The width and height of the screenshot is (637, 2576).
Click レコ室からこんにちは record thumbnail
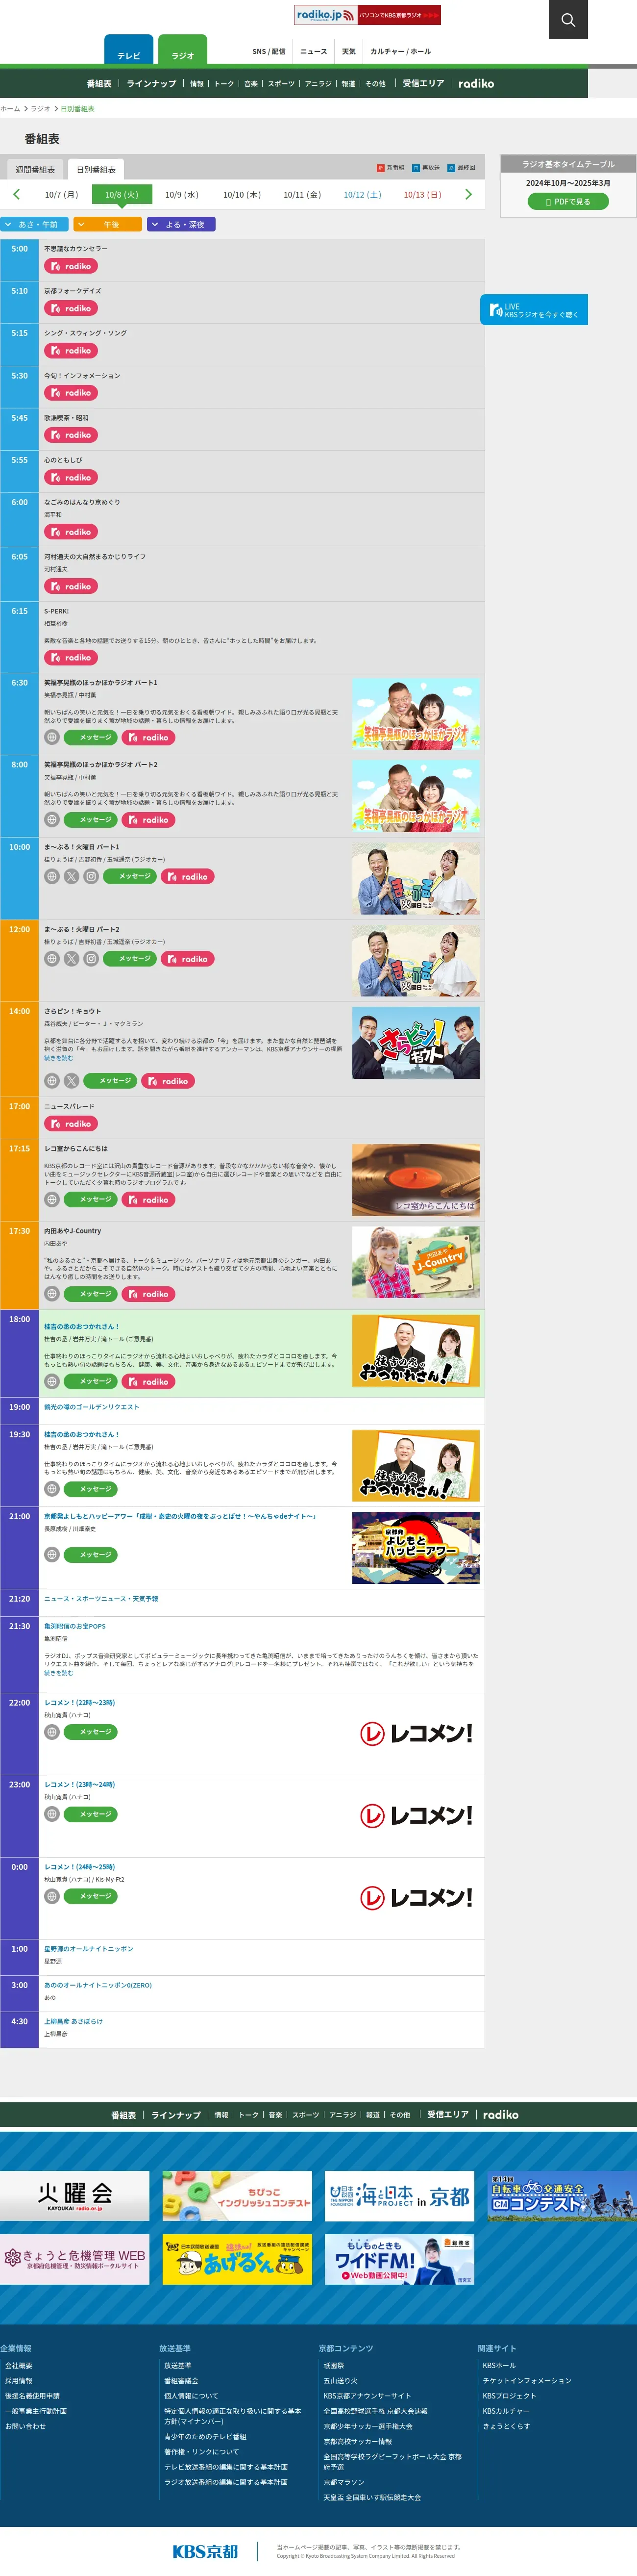(x=416, y=1180)
